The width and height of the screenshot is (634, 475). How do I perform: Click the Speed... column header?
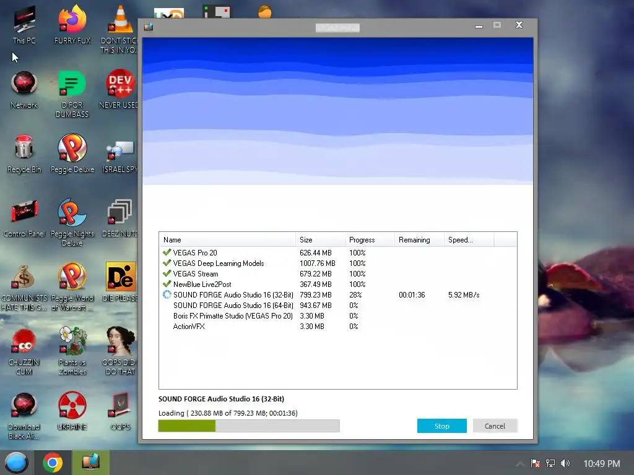pos(469,239)
